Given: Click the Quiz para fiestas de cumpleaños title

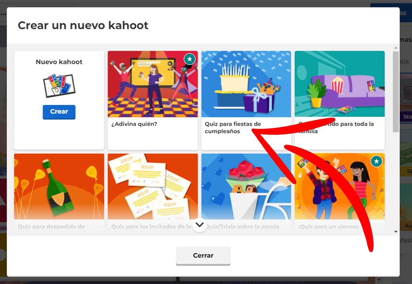Looking at the screenshot, I should [233, 128].
